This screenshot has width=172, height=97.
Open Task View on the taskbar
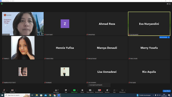pyautogui.click(x=32, y=95)
